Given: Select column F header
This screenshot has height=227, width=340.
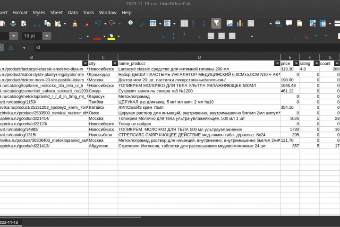Looking at the screenshot, I should point(309,57).
